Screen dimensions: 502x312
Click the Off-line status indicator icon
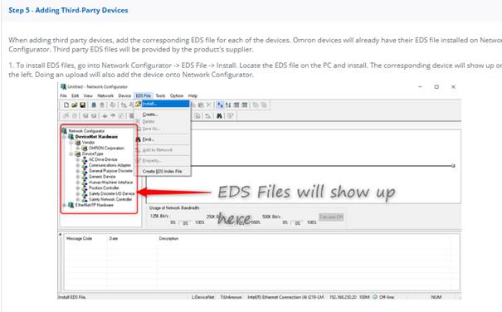[x=375, y=297]
